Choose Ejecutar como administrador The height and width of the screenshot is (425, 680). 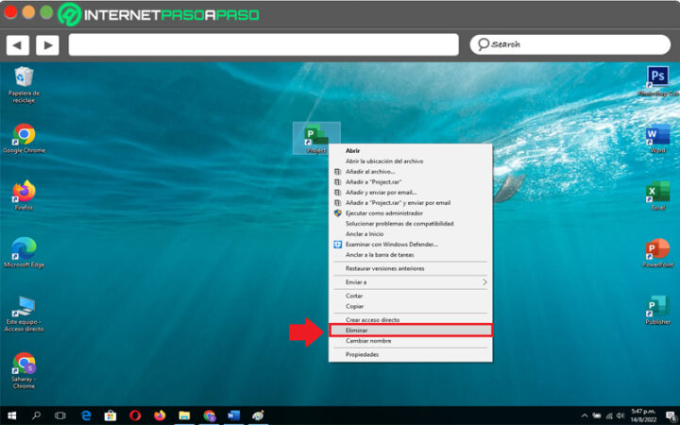410,212
